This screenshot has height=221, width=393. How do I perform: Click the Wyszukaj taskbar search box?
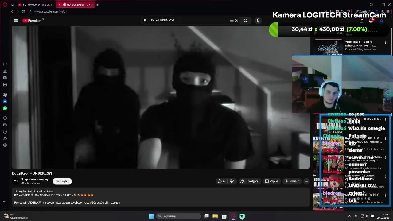[179, 216]
